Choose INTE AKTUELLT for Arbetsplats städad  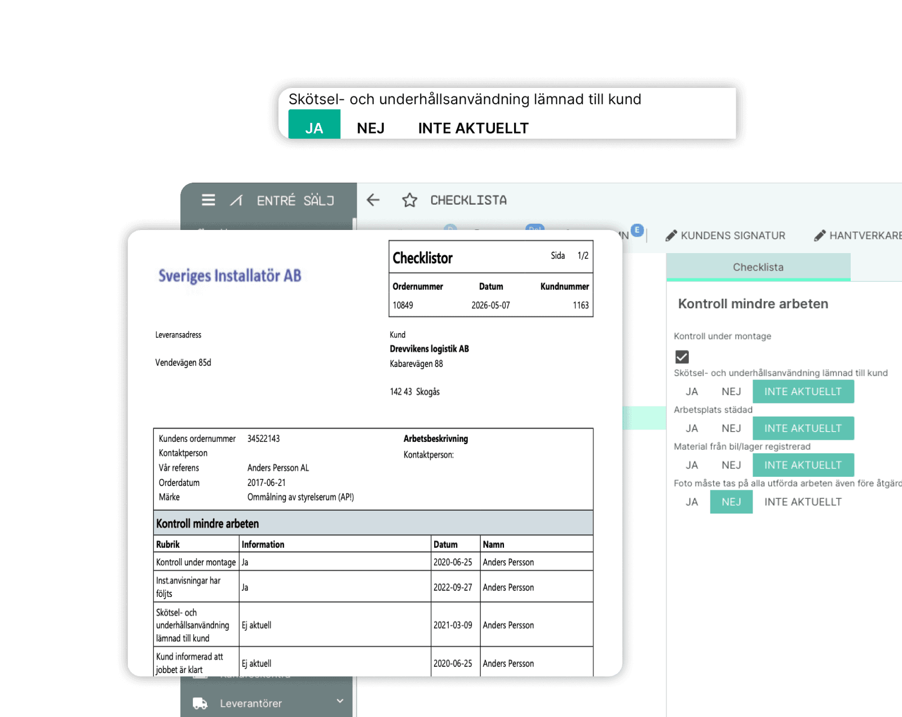pyautogui.click(x=803, y=428)
